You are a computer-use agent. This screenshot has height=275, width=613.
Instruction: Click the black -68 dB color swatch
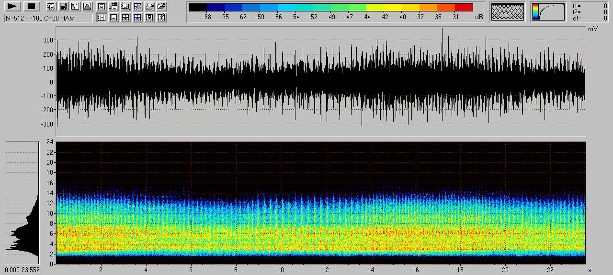(x=198, y=7)
